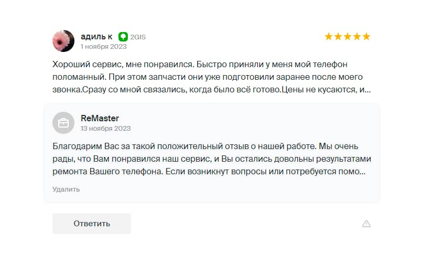Report the review with the warning triangle icon

pos(366,224)
